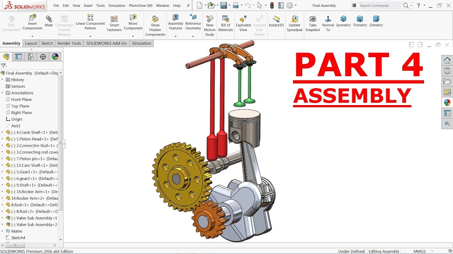Screen dimensions: 453x254
Task: Switch to the Simulation tab
Action: tap(142, 43)
